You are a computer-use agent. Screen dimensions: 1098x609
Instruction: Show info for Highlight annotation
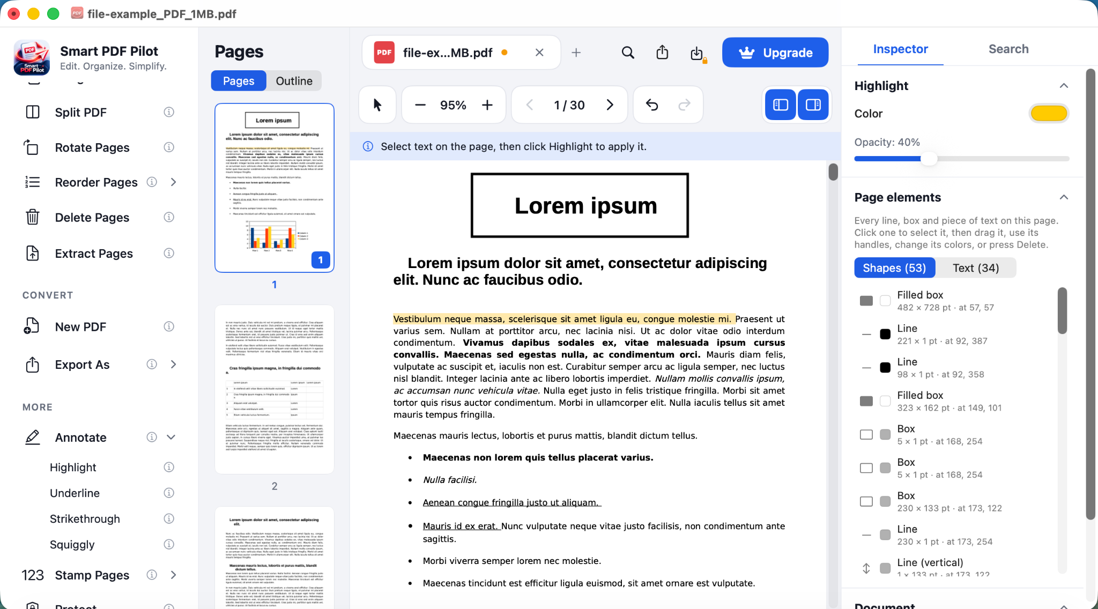pos(169,467)
